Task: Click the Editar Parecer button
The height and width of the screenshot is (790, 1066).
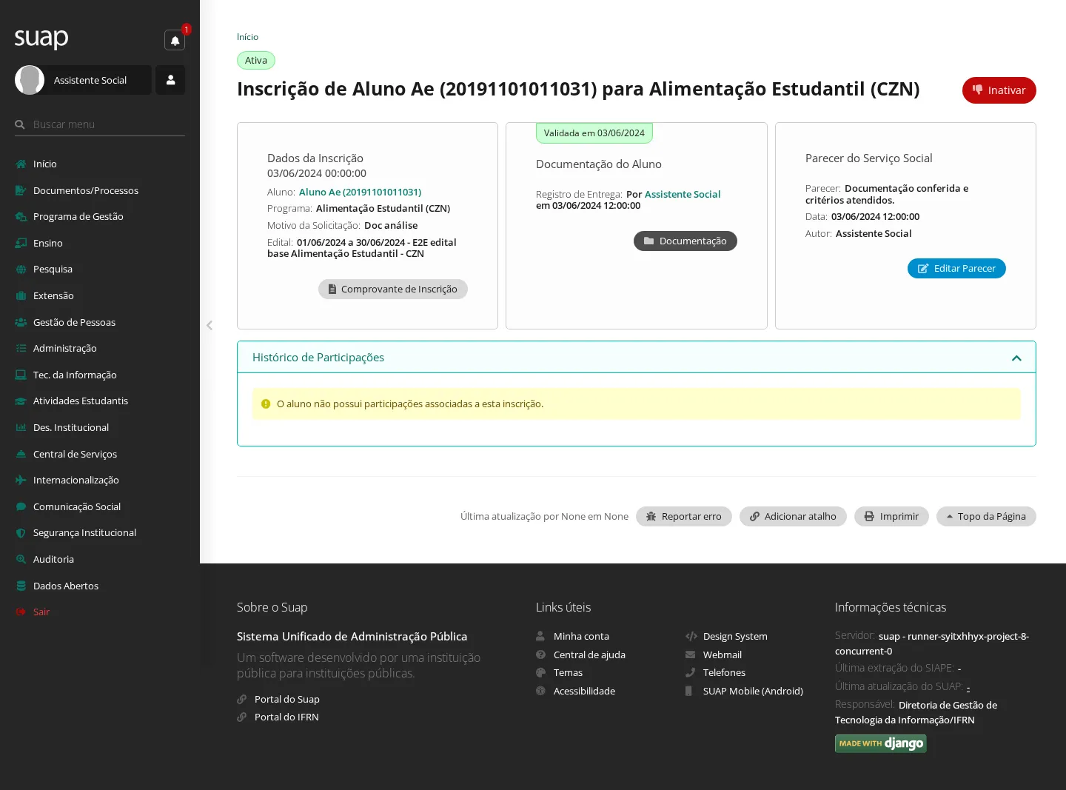Action: click(956, 268)
